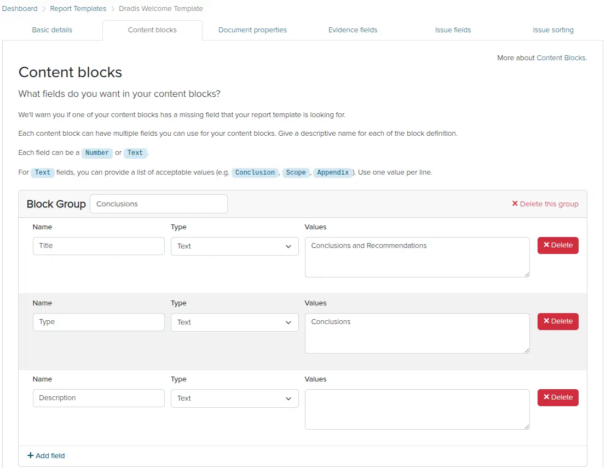Viewport: 606px width, 468px height.
Task: Switch to Document properties tab
Action: tap(252, 30)
